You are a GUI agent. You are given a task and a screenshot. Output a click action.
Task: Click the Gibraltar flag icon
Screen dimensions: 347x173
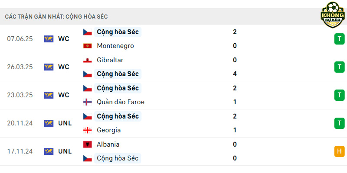[x=88, y=60]
